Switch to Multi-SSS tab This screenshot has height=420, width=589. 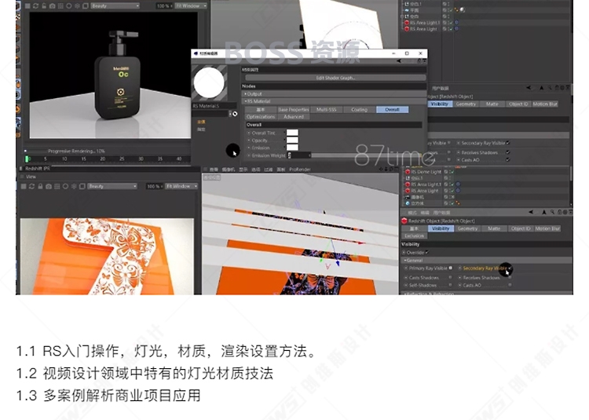coord(326,110)
